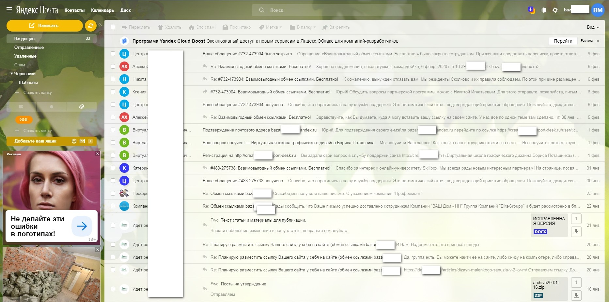Select the orange GGL label tag
This screenshot has width=609, height=302.
click(x=24, y=119)
